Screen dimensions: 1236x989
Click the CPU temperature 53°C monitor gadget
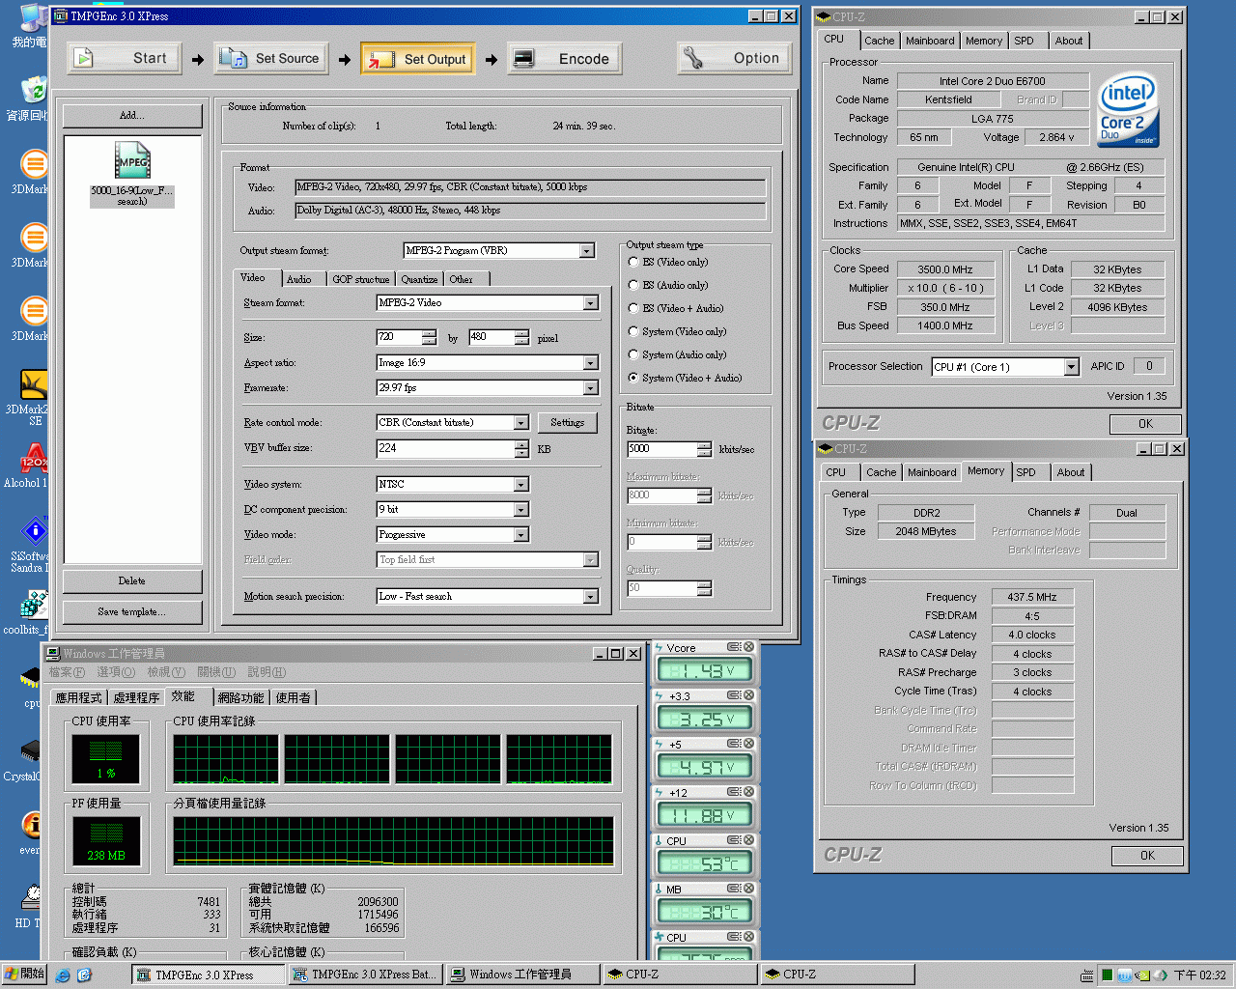705,856
